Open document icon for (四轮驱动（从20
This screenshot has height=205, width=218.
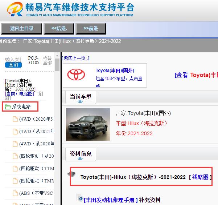[x=15, y=156]
